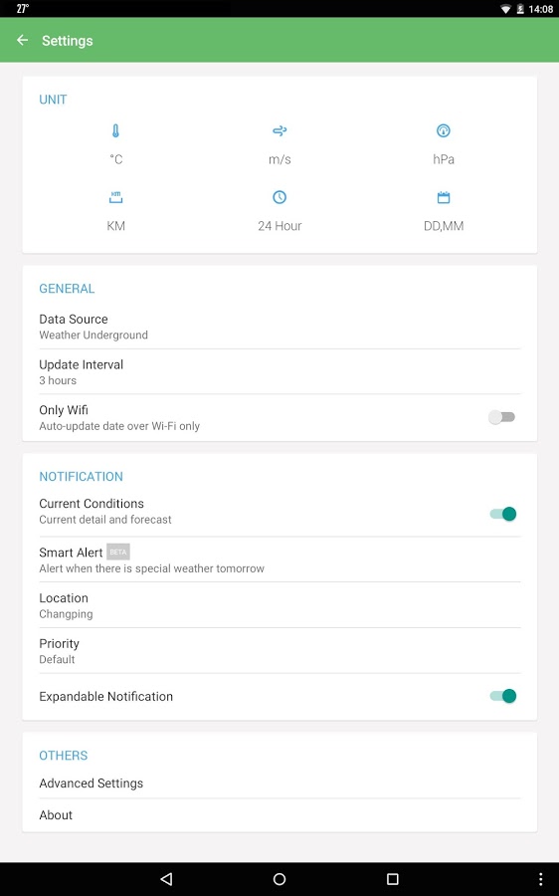The width and height of the screenshot is (559, 896).
Task: Select the thermometer temperature unit icon
Action: [116, 130]
